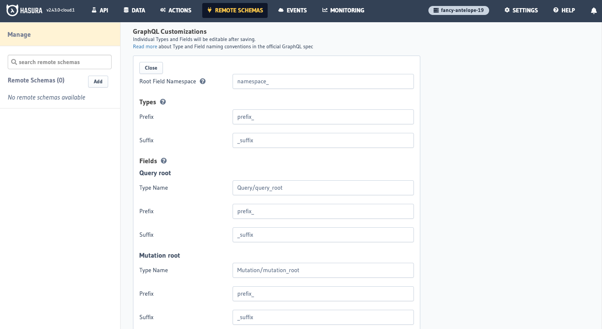Open the Query root Type Name selector
This screenshot has width=602, height=329.
(x=323, y=188)
